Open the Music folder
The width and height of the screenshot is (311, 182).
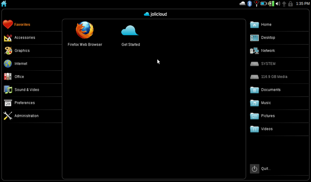279,103
